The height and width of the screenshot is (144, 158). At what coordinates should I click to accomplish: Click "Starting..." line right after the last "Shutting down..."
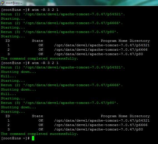[13, 112]
